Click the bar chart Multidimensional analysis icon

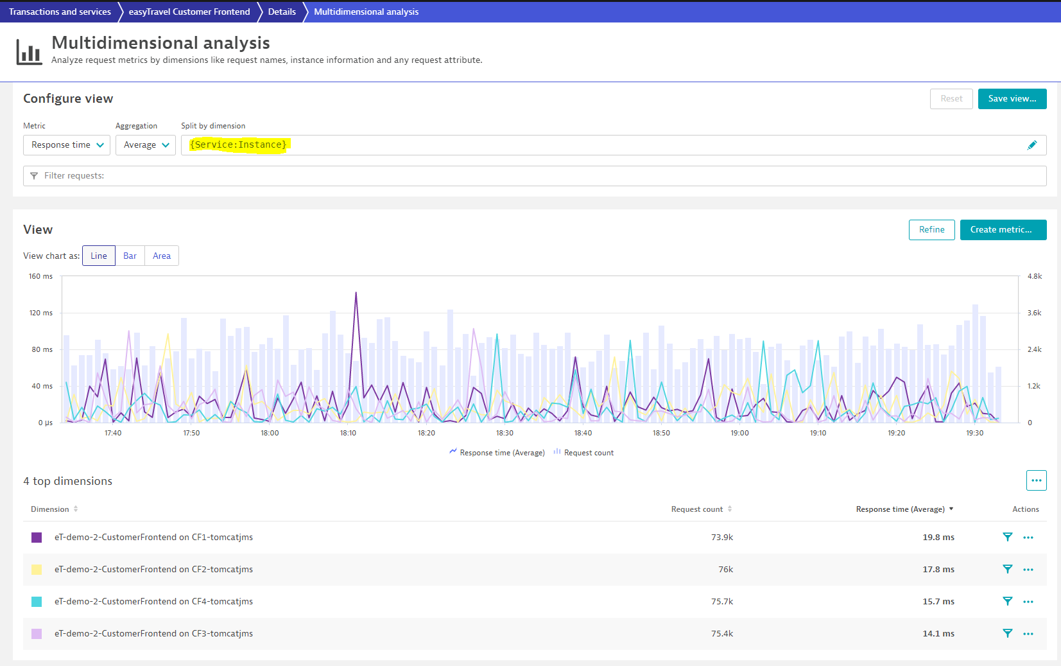[29, 52]
